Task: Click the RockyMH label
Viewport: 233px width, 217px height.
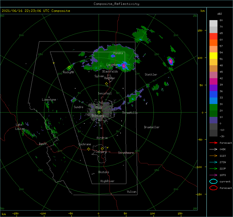Action: coord(68,72)
